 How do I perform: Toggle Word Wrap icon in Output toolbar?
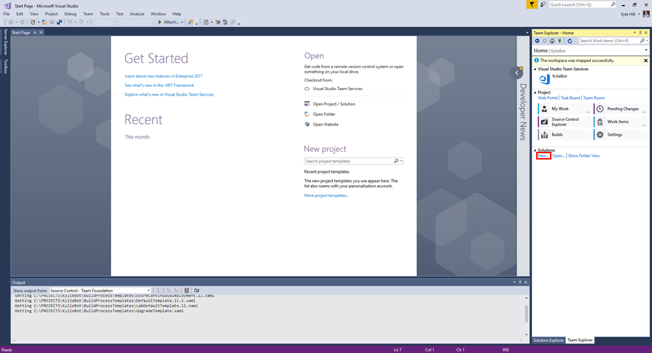(x=197, y=290)
